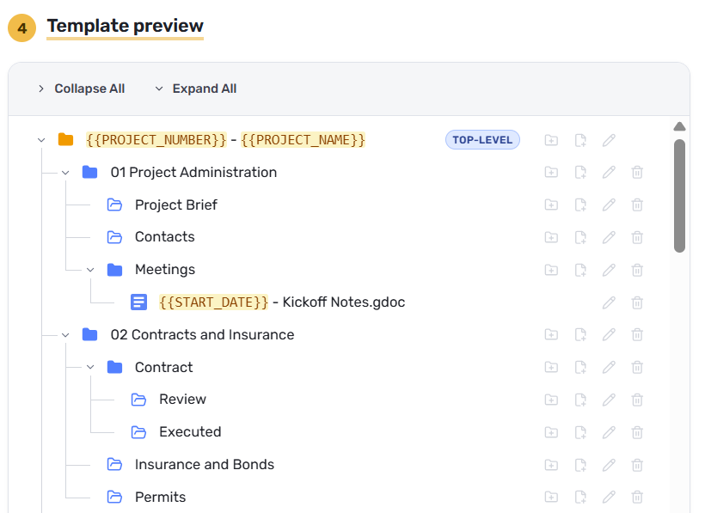Rename the Insurance and Bonds folder
Viewport: 705px width, 513px height.
point(609,465)
